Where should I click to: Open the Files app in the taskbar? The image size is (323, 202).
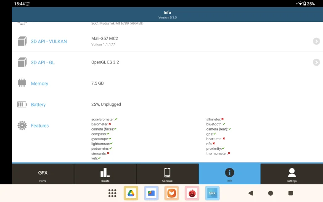tap(151, 193)
